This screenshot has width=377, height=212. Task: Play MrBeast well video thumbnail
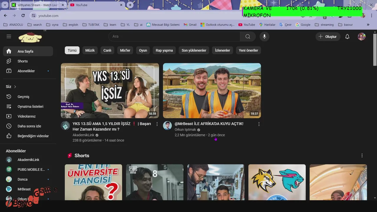[212, 90]
